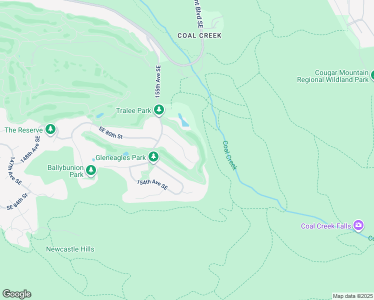Select the 155th Ave SE road label

click(x=158, y=81)
